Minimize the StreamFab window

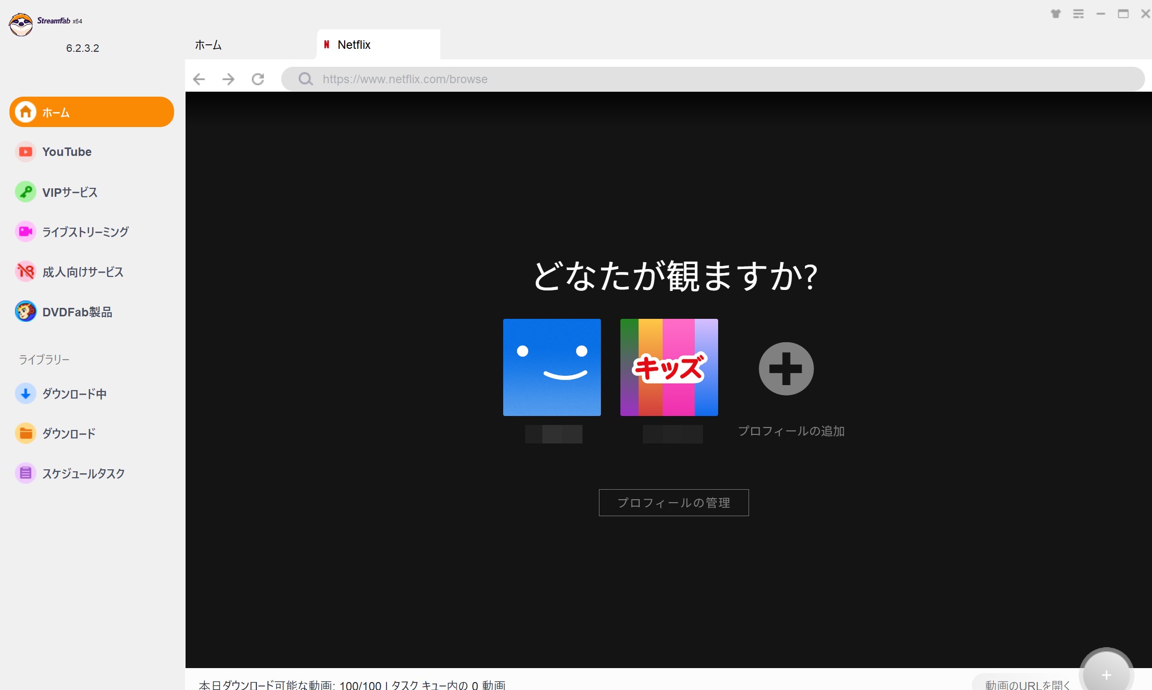coord(1101,14)
